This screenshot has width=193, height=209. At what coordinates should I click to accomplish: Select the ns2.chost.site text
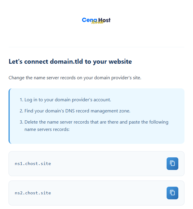[33, 193]
